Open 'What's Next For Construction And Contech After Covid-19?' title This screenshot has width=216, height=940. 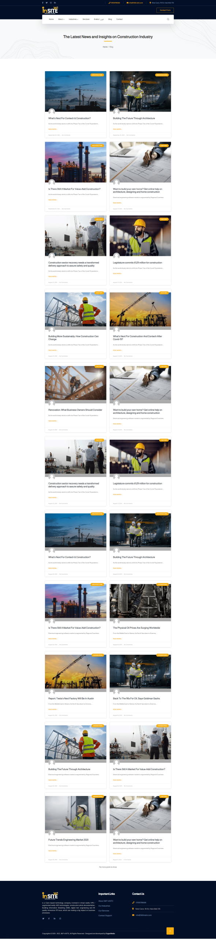pyautogui.click(x=137, y=338)
